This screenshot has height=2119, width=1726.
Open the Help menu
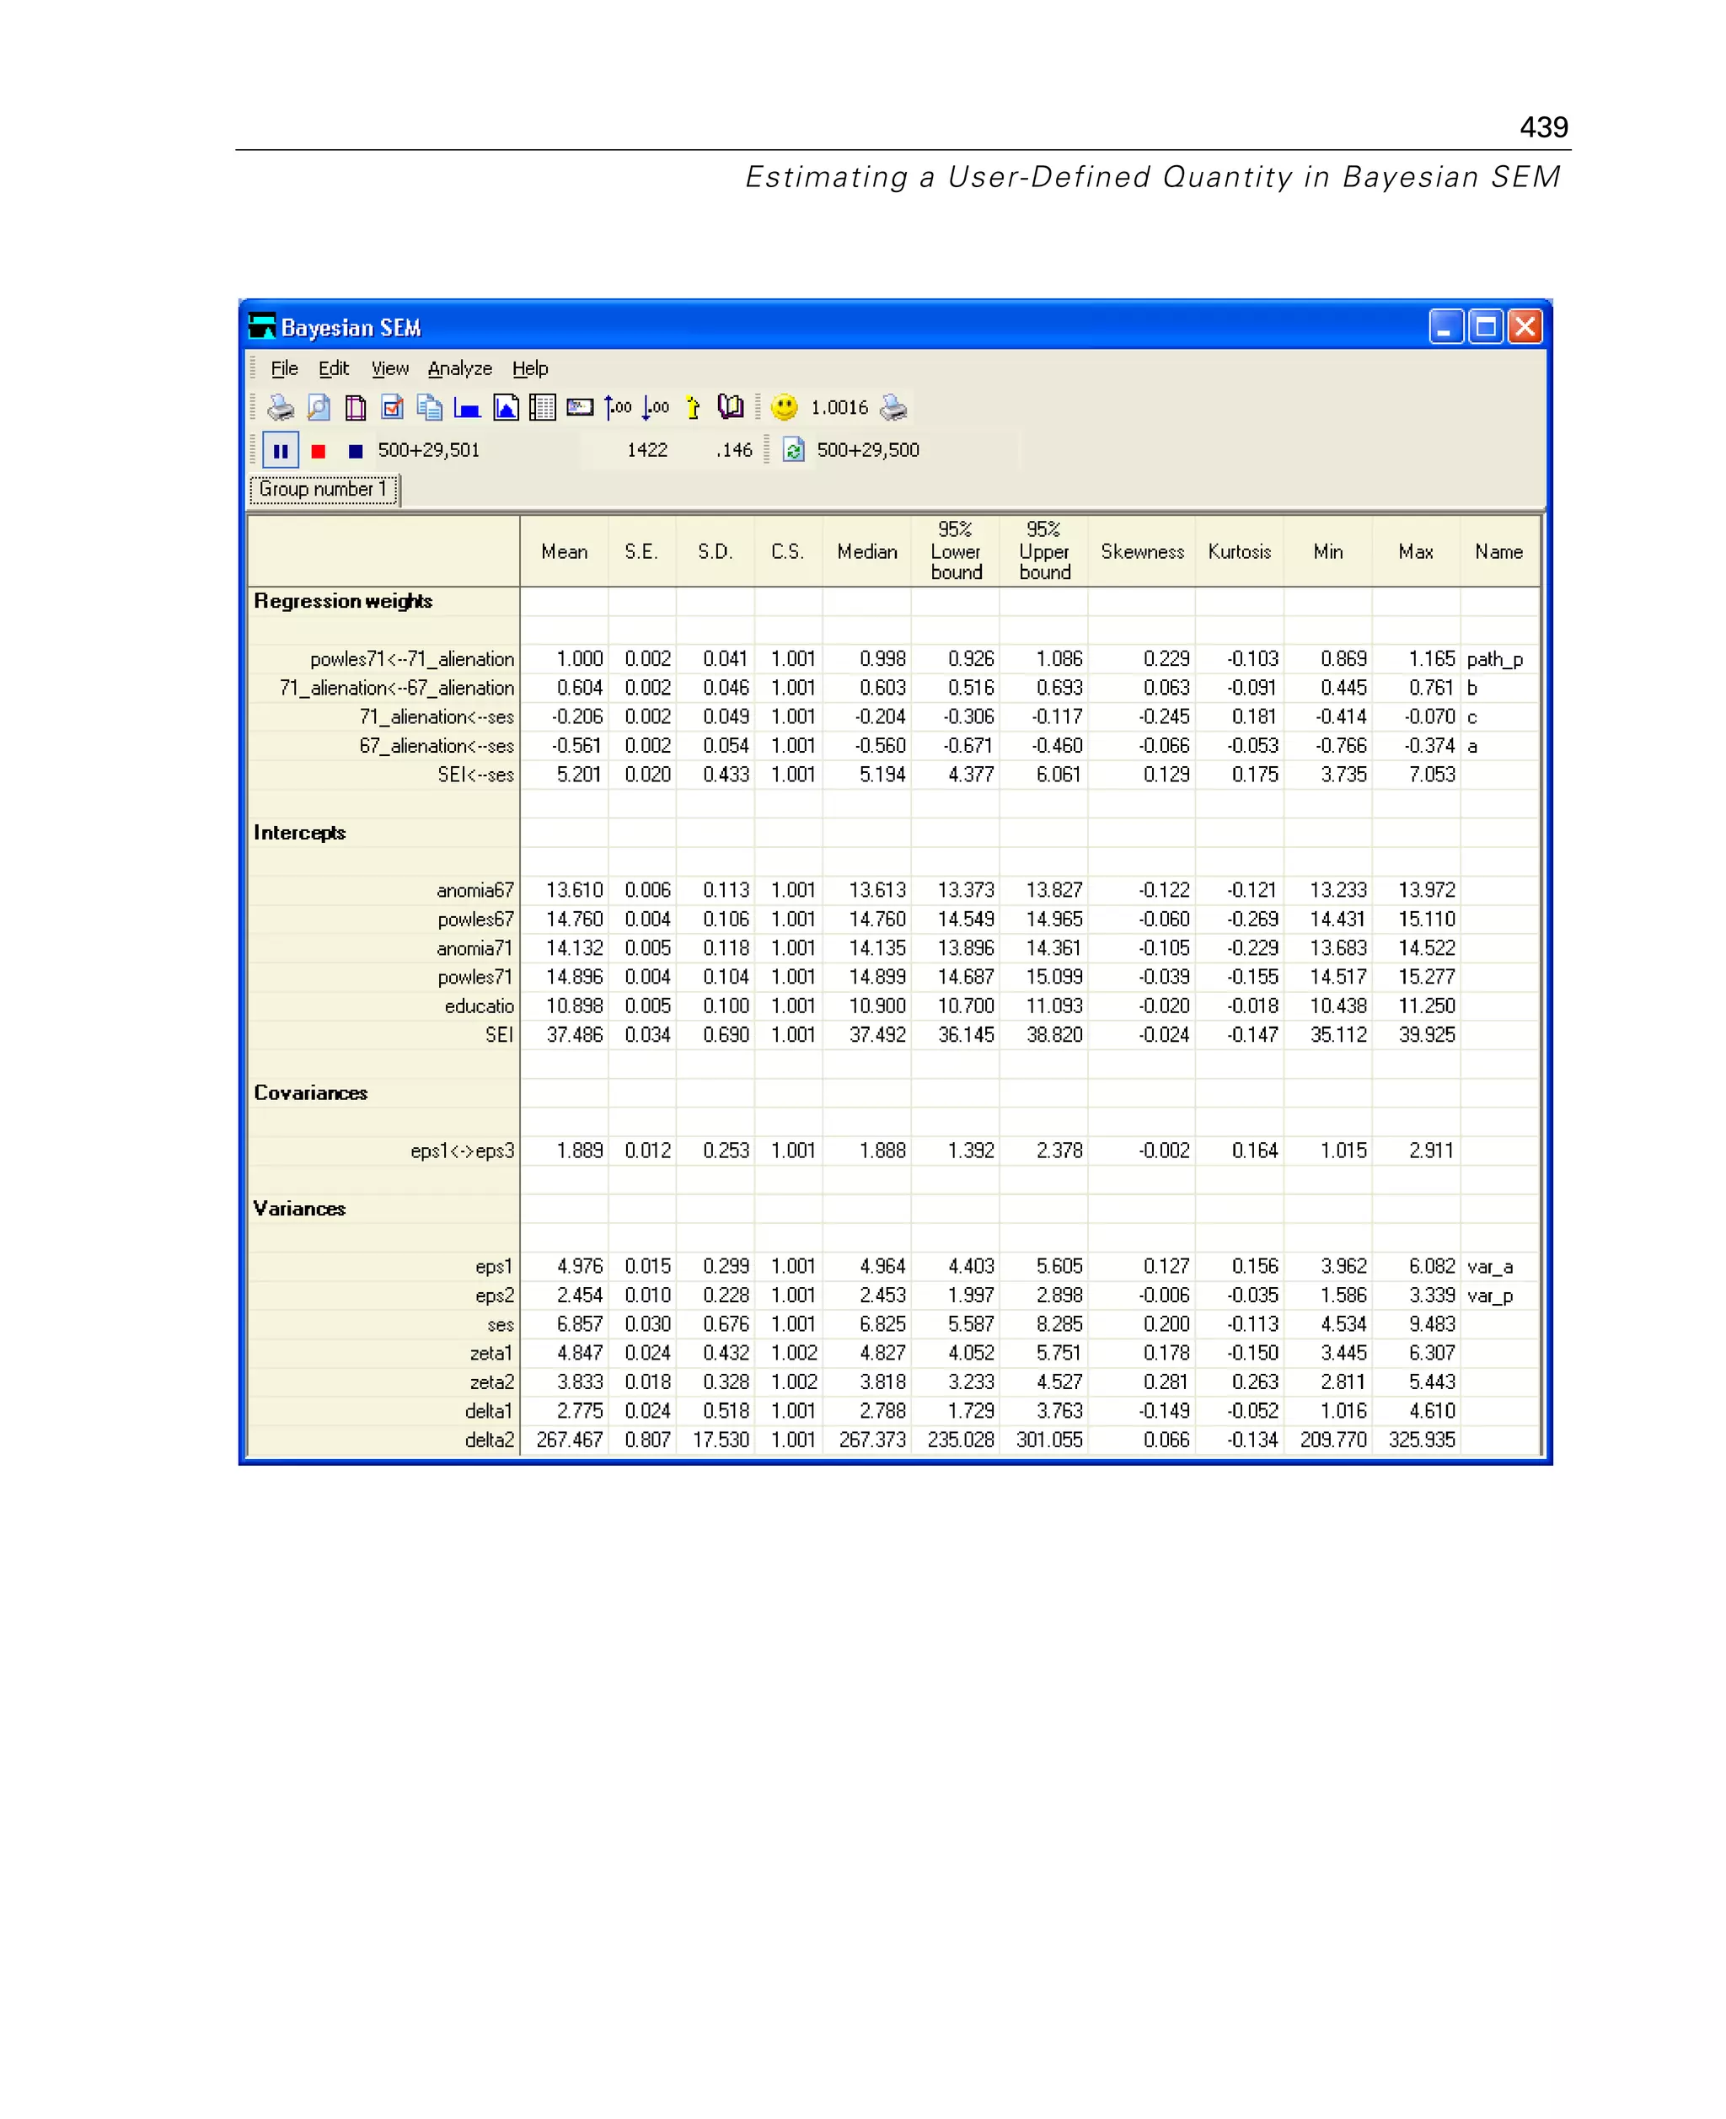click(530, 369)
